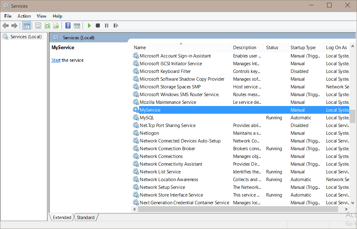The height and width of the screenshot is (229, 357).
Task: Open the View menu
Action: (x=41, y=16)
